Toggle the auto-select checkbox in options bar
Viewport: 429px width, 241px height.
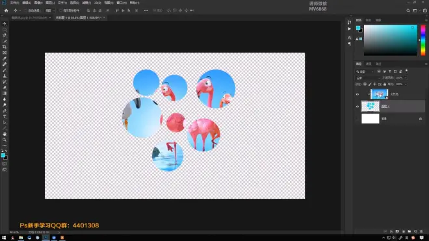(x=25, y=10)
